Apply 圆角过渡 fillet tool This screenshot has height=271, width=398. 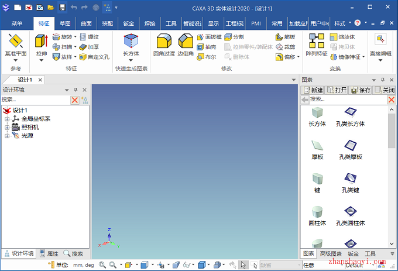(164, 44)
